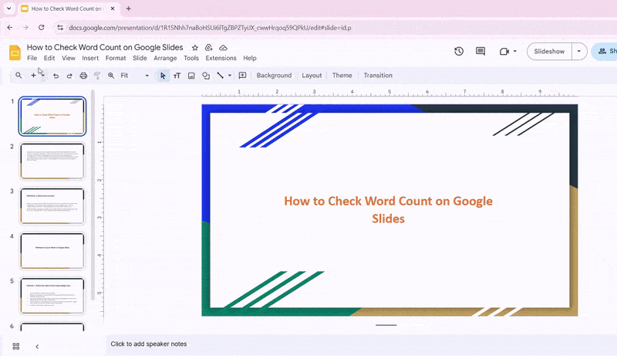The width and height of the screenshot is (617, 356).
Task: Click the speaker notes field
Action: (x=308, y=344)
